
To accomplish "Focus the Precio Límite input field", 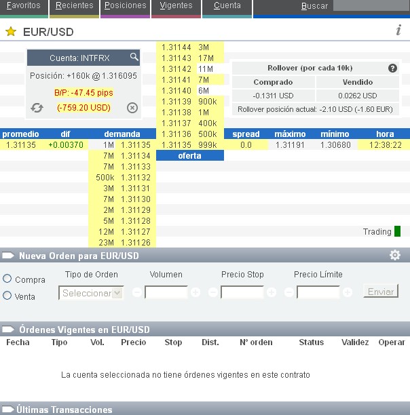I will 318,292.
